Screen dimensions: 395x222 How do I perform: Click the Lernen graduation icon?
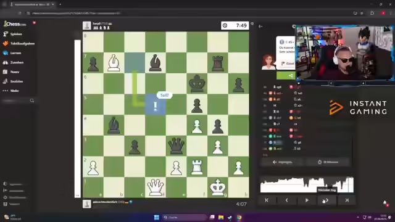point(6,53)
